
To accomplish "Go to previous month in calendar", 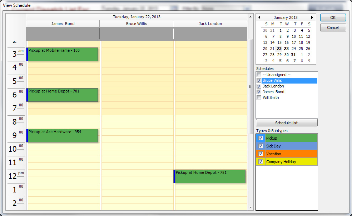I will [x=259, y=17].
